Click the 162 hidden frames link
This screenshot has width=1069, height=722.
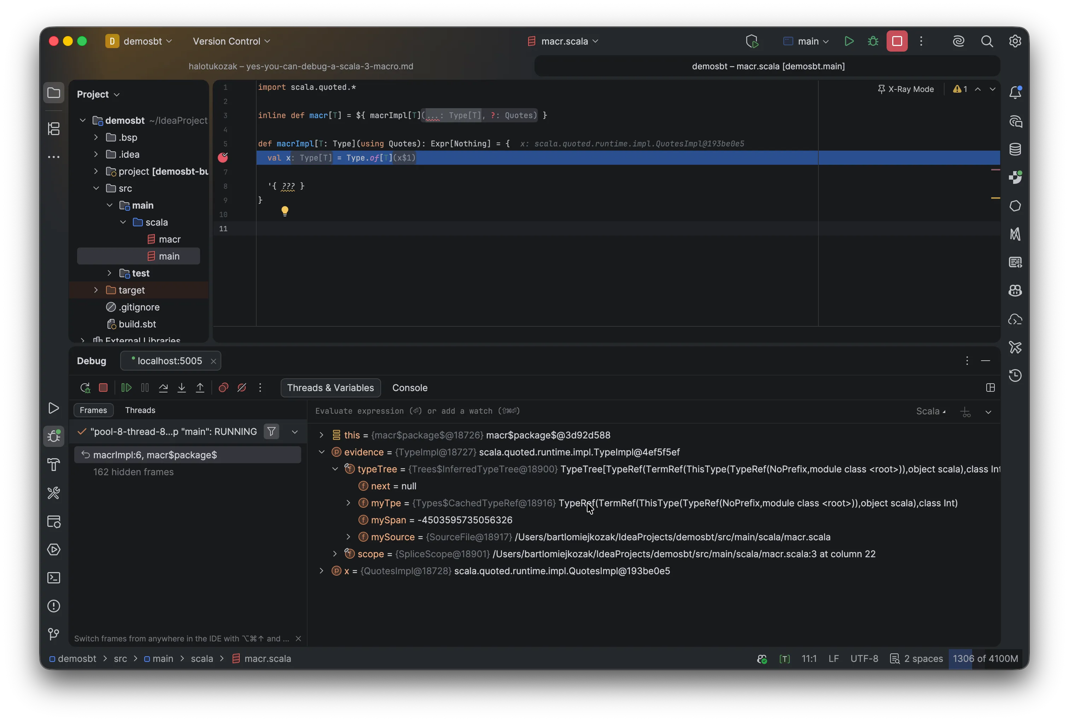(x=133, y=472)
